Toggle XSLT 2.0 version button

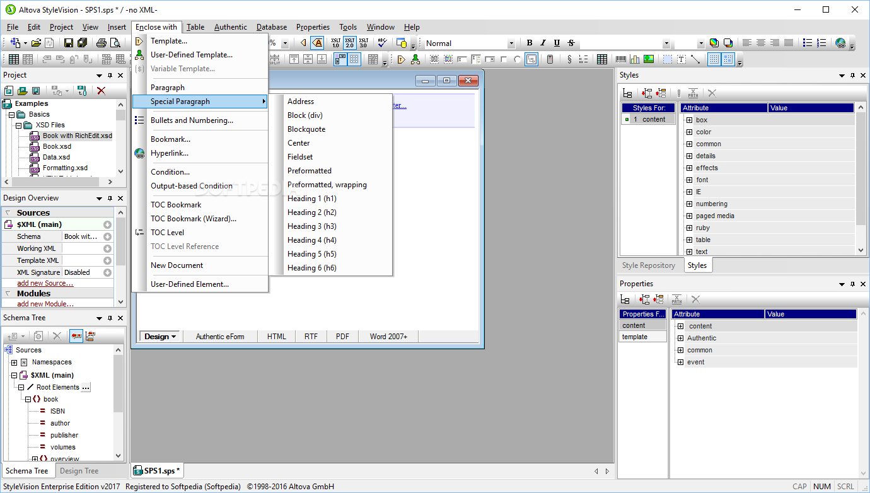coord(349,43)
